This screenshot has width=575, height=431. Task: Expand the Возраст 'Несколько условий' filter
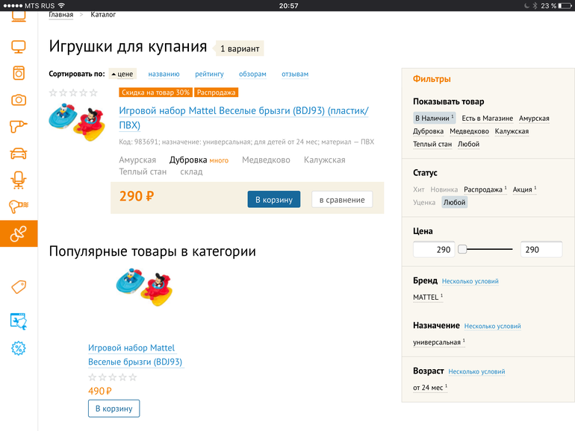476,371
